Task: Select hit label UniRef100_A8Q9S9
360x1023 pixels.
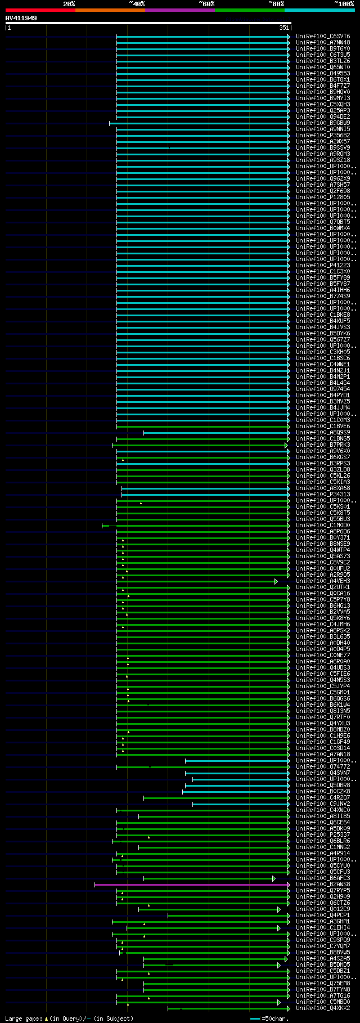Action: pos(323,433)
